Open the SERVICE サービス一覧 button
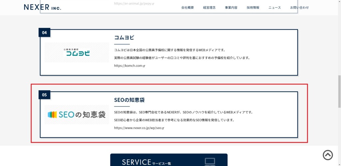 [169, 160]
